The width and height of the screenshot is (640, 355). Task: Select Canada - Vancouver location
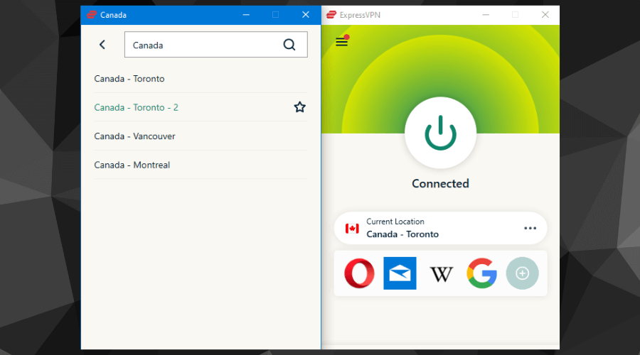pos(201,136)
